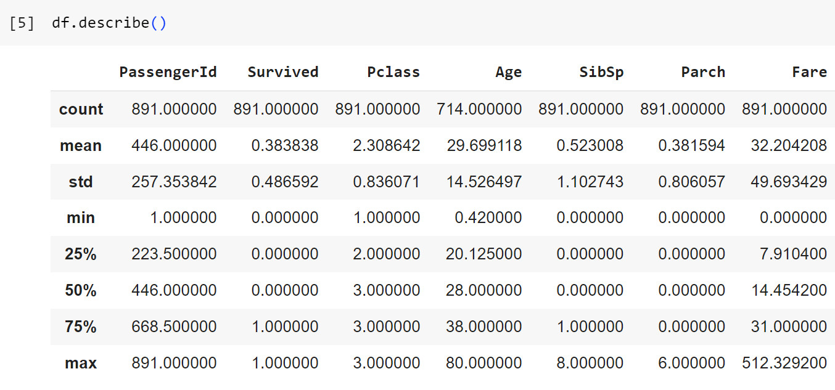Screen dimensions: 835x390
Task: Click the [5] execution count indicator
Action: click(x=22, y=23)
